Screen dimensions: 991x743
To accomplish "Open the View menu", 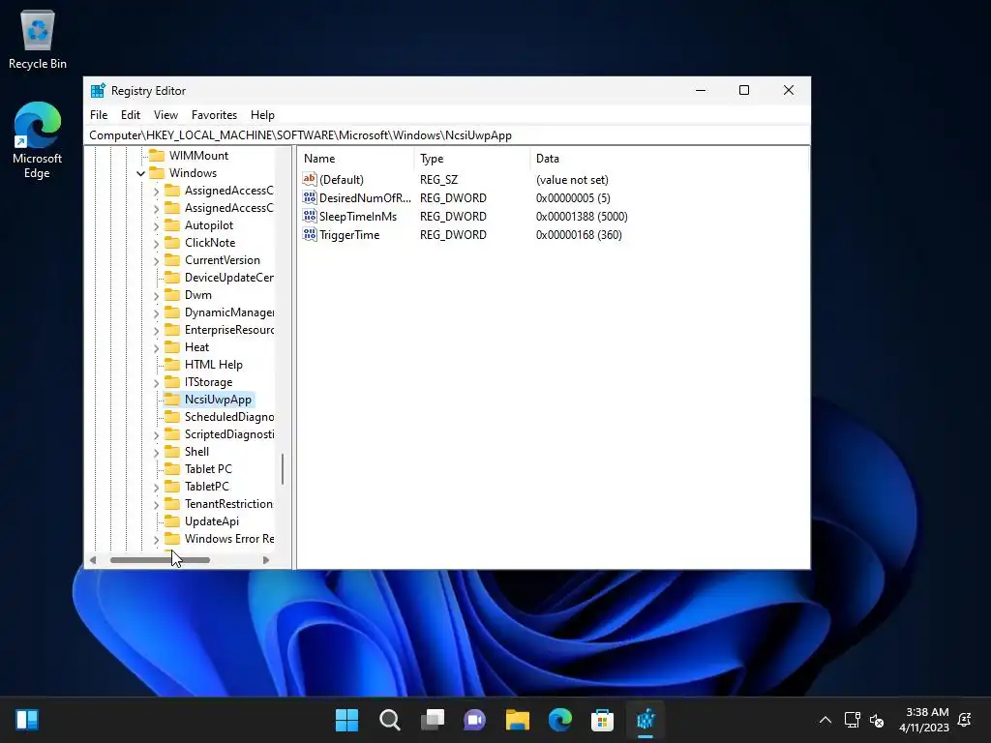I will point(165,115).
